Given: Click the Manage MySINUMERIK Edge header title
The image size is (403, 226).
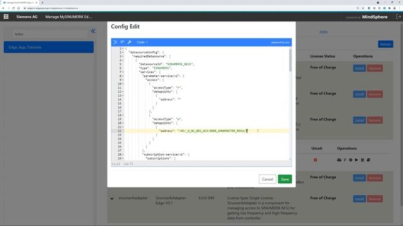Looking at the screenshot, I should (69, 17).
